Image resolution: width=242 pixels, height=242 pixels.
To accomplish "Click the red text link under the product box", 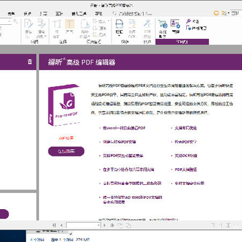I will [66, 138].
